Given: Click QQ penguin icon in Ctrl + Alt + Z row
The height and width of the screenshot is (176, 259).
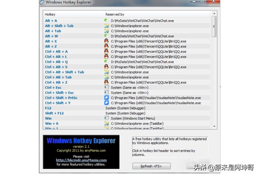Looking at the screenshot, I should pyautogui.click(x=106, y=82).
